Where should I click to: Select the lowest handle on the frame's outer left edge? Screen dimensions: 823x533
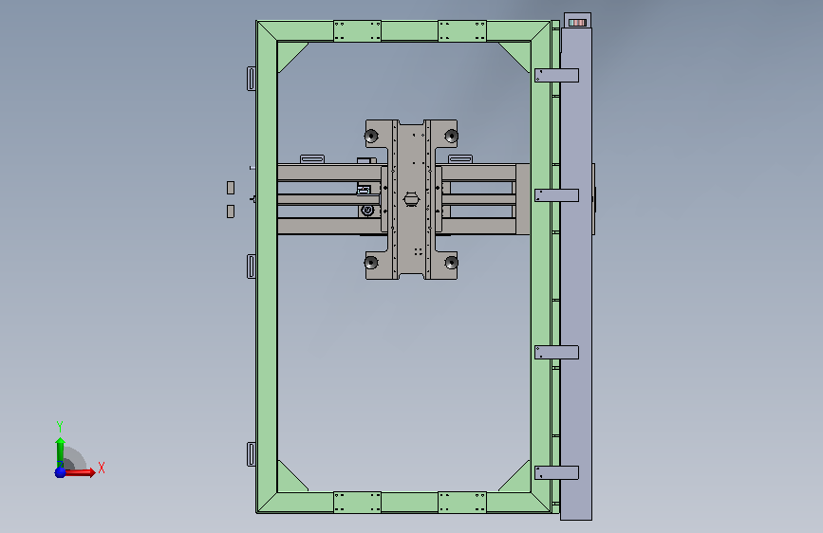coord(252,454)
